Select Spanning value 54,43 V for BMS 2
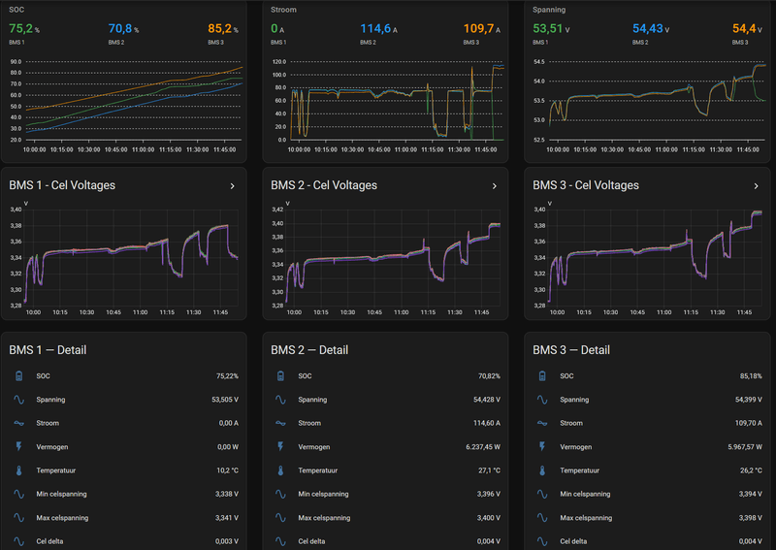The image size is (776, 550). pos(651,29)
